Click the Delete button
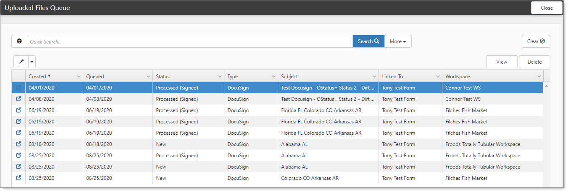Viewport: 568px width, 192px height. [534, 62]
